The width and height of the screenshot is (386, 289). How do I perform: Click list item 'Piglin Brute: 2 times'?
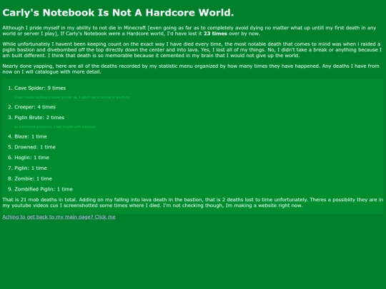coord(39,118)
